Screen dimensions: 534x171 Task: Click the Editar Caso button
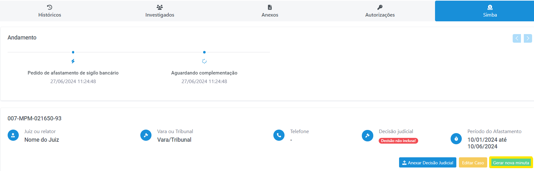(x=473, y=162)
